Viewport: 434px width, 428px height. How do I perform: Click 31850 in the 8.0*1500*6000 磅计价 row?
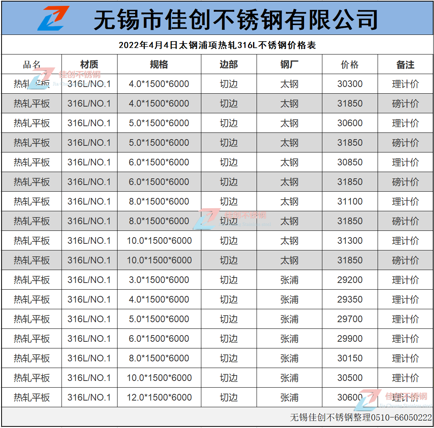click(x=350, y=221)
